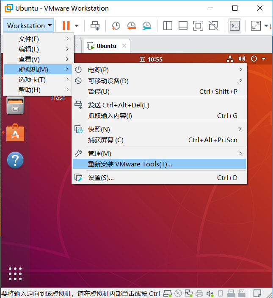Open 设置(S)... virtual machine settings

tap(159, 178)
